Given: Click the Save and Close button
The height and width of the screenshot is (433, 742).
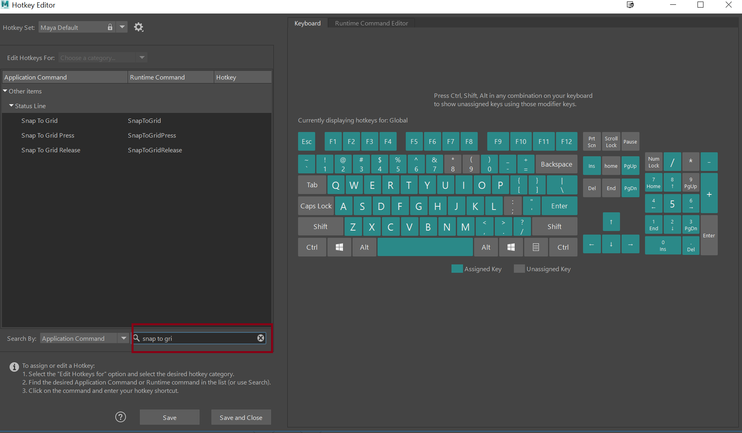Looking at the screenshot, I should tap(241, 417).
